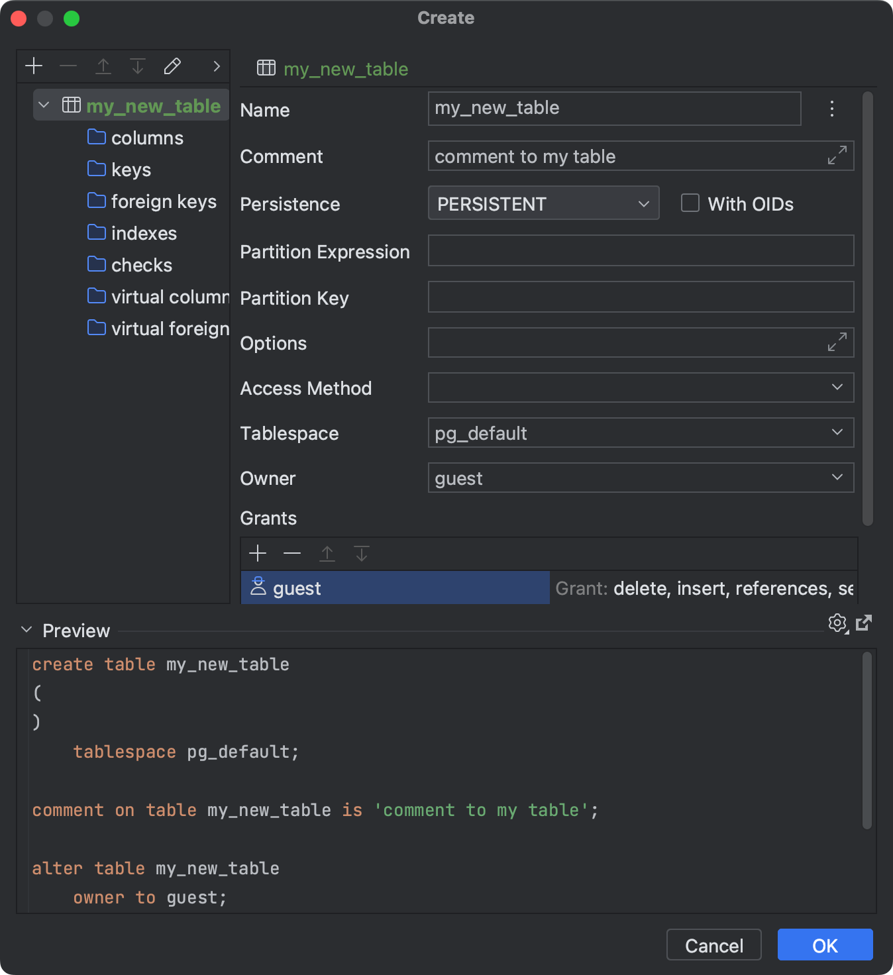Viewport: 893px width, 975px height.
Task: Click the Cancel button
Action: coord(713,945)
